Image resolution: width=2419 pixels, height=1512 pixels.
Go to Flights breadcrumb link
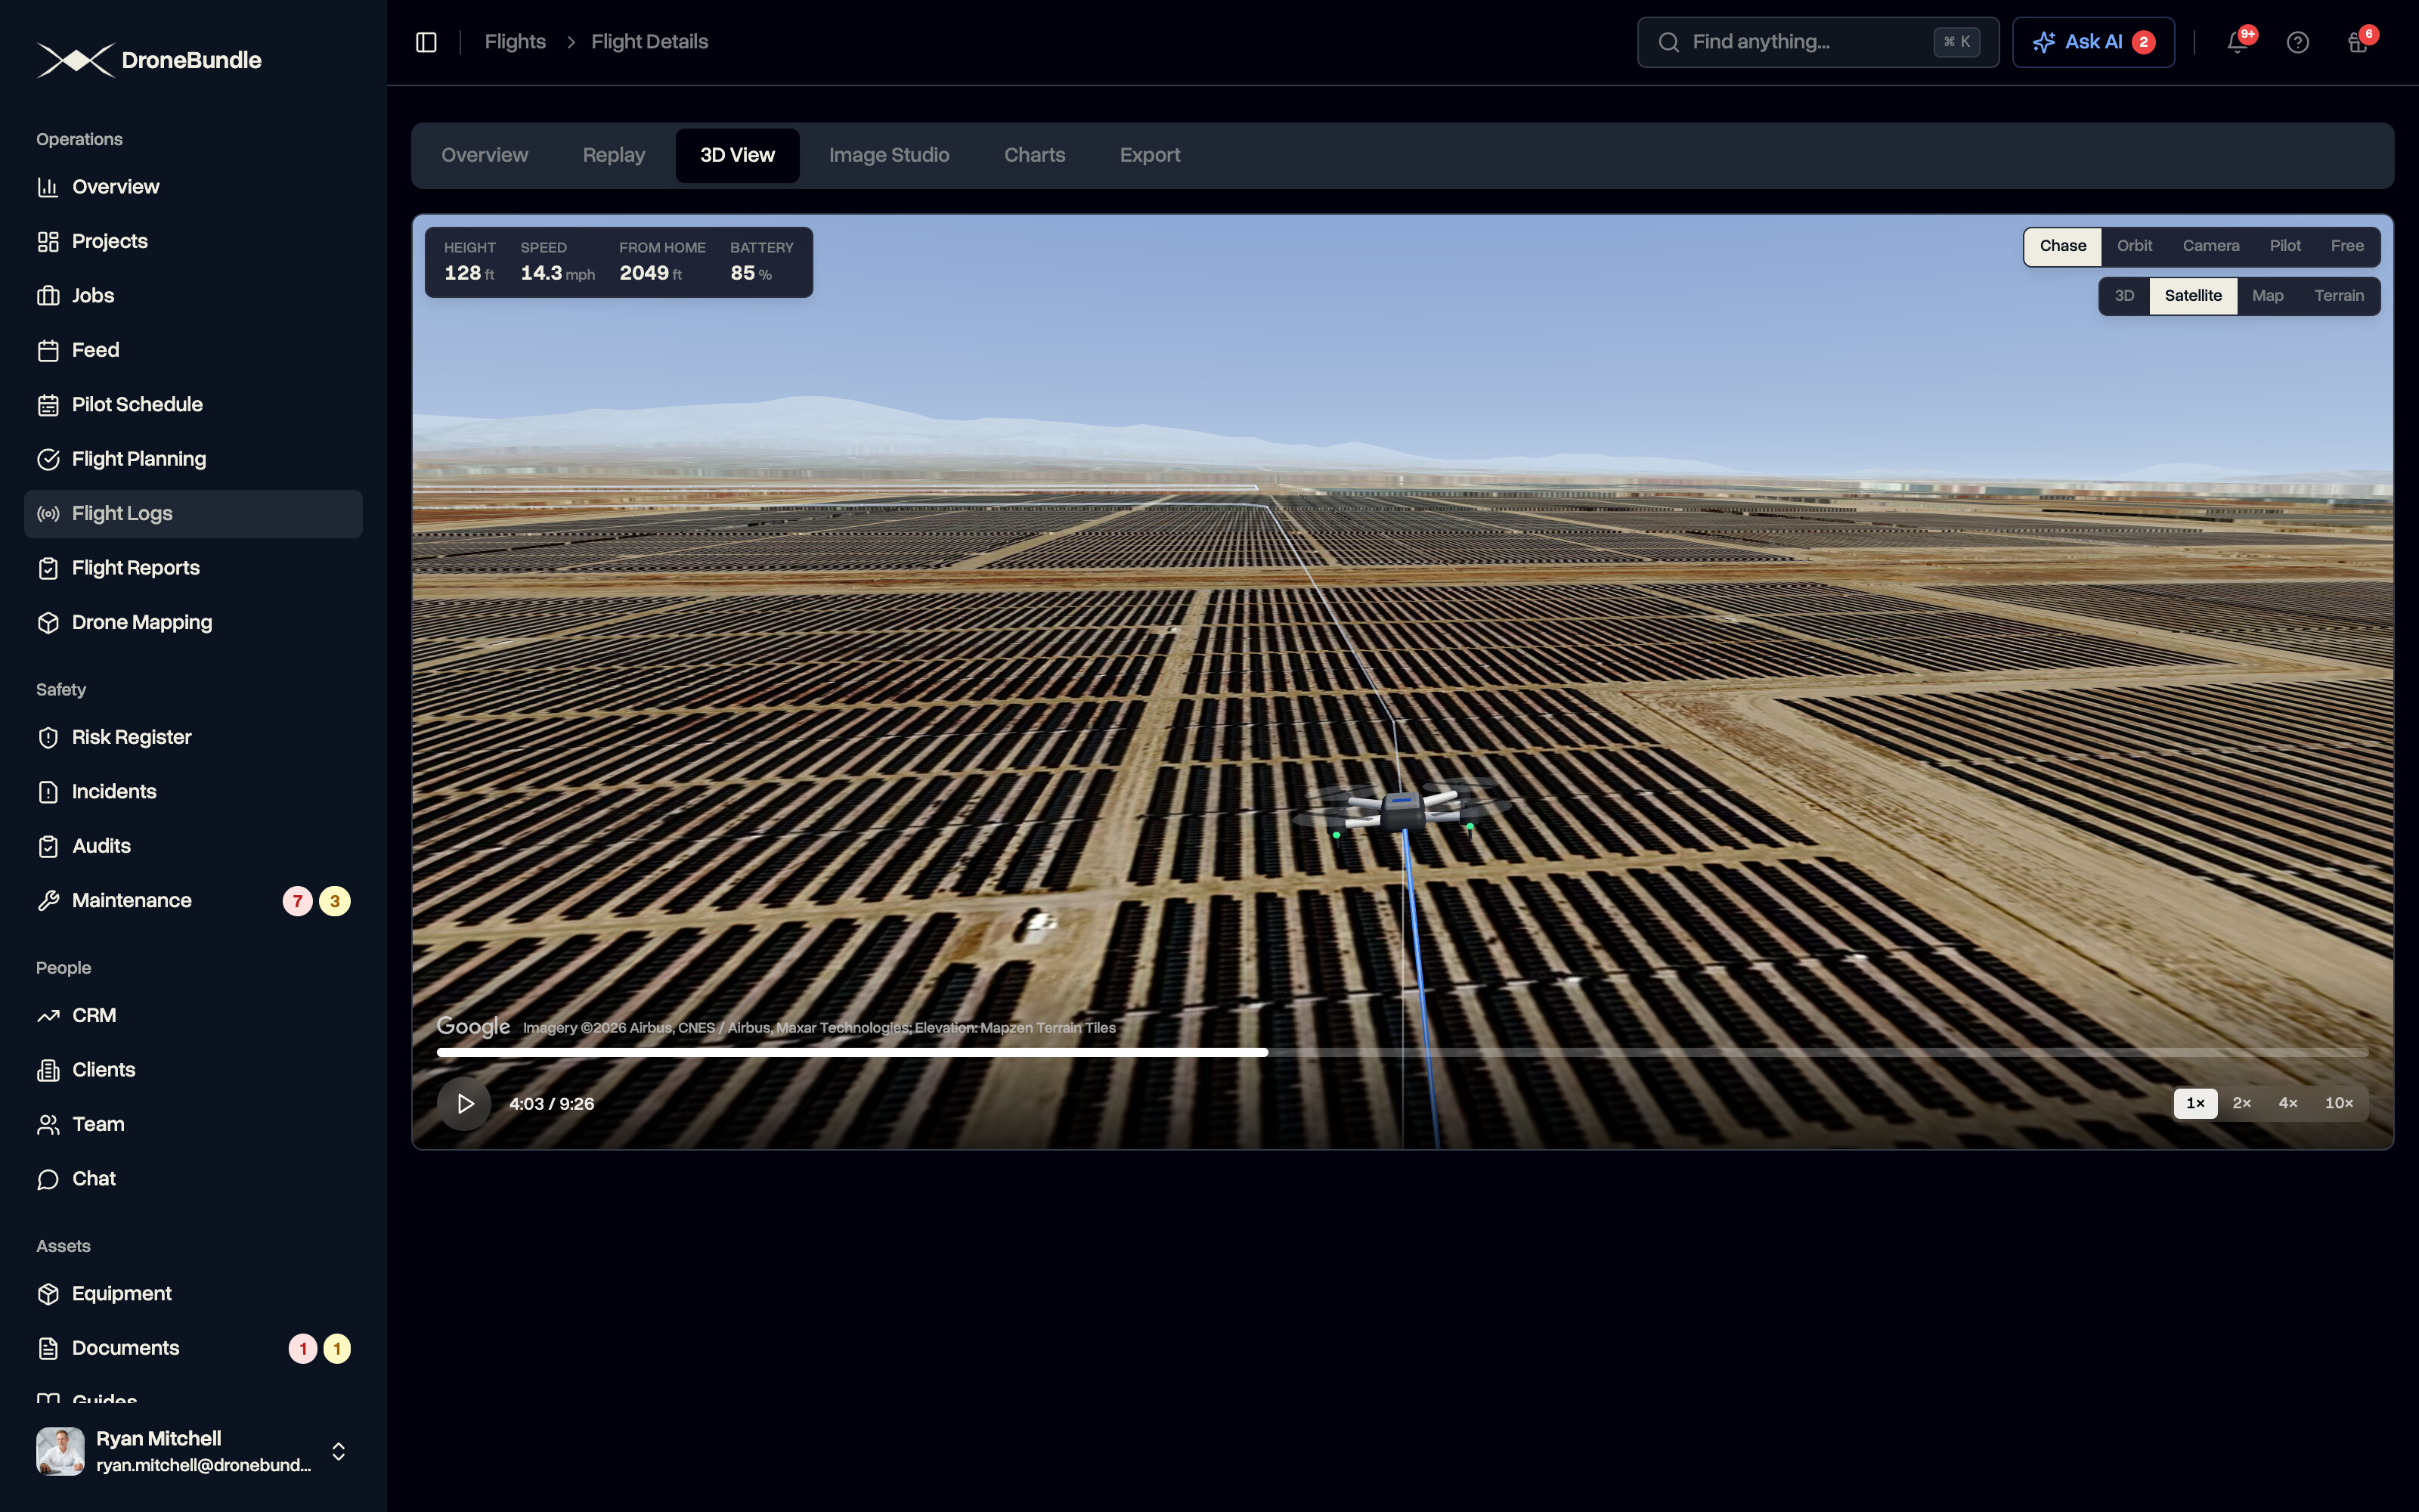515,42
